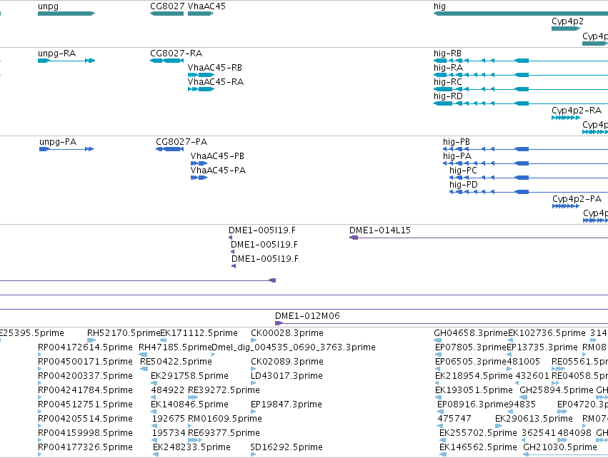Click the hig-RB transcript label

tap(447, 54)
